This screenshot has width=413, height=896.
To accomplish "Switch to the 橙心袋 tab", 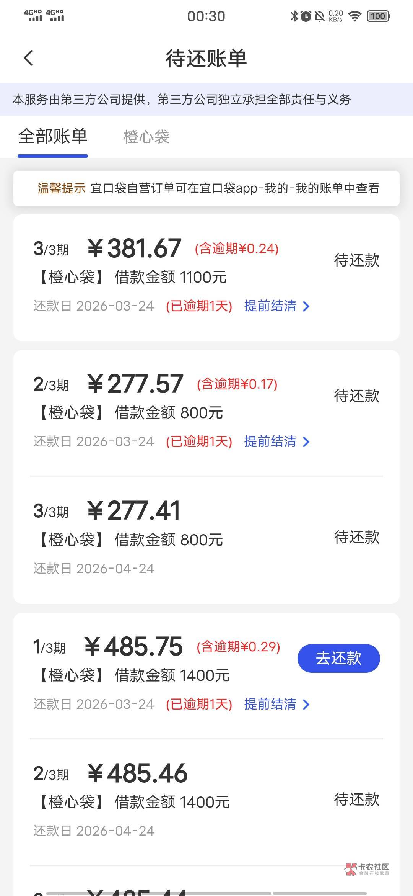I will [146, 137].
